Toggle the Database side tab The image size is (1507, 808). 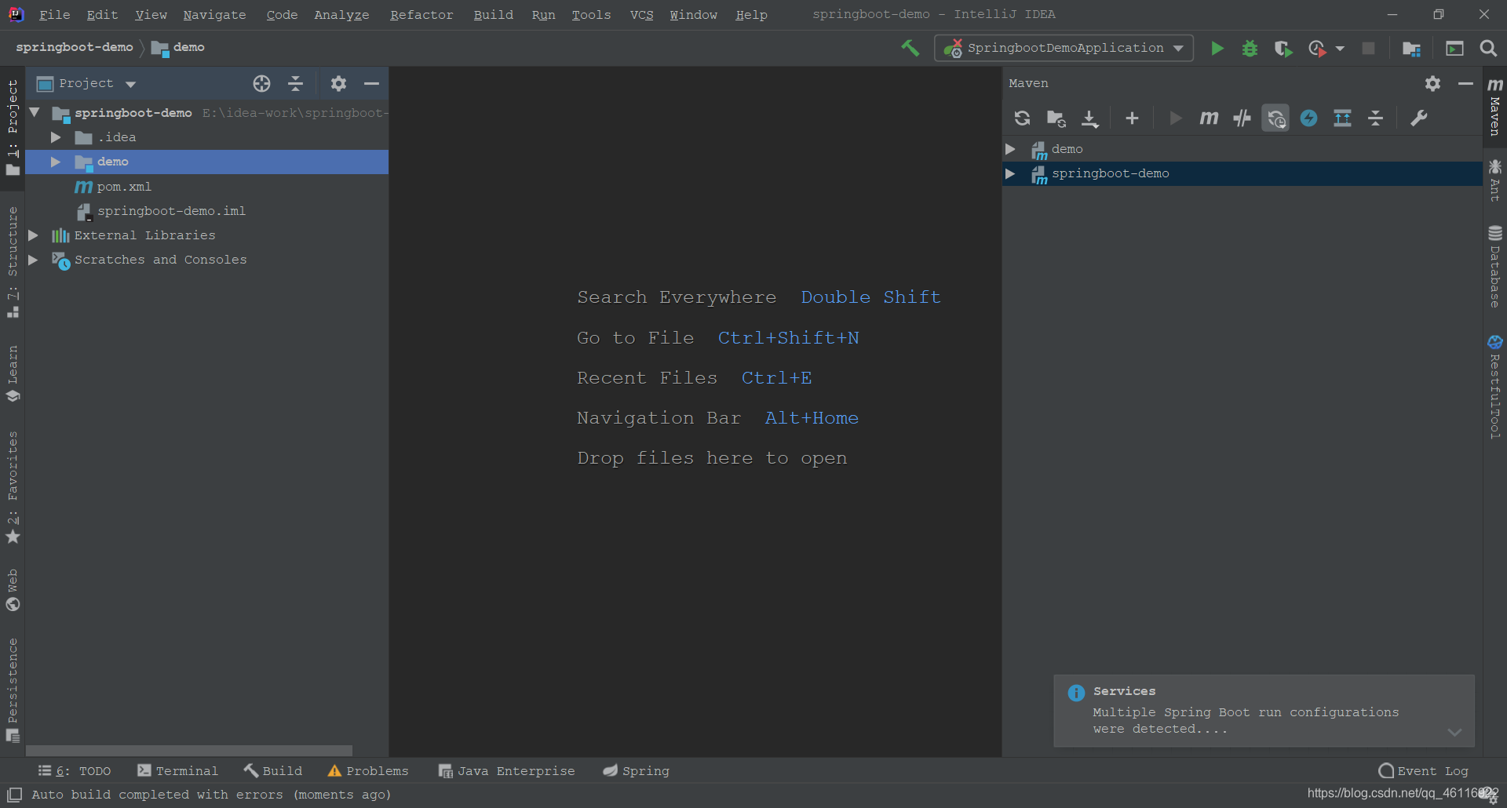click(x=1495, y=267)
